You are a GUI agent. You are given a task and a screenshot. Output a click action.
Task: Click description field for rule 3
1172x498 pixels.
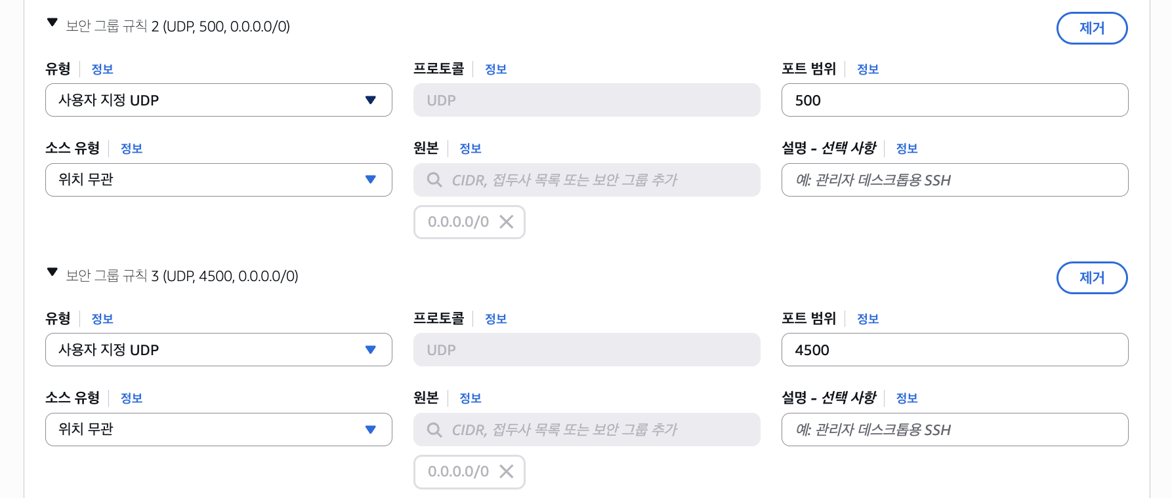954,430
